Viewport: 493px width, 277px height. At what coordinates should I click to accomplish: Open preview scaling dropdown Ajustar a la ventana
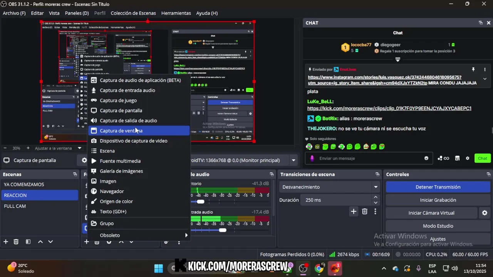58,148
